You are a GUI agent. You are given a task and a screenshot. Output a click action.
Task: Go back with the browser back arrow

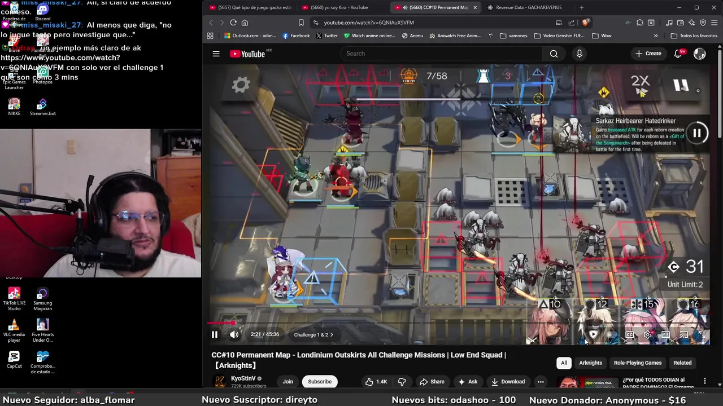pos(211,23)
